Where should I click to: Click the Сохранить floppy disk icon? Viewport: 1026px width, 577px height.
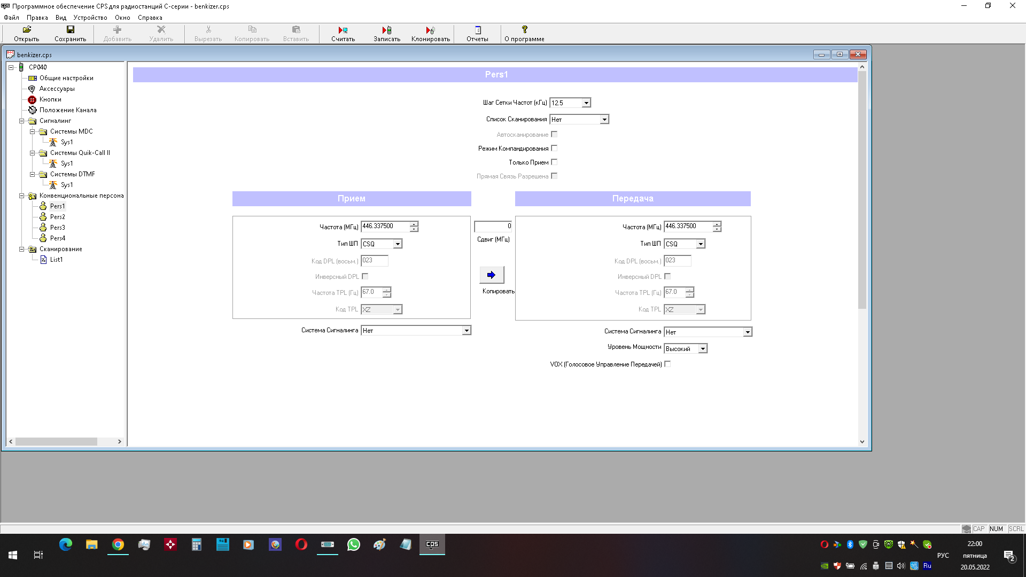click(70, 30)
